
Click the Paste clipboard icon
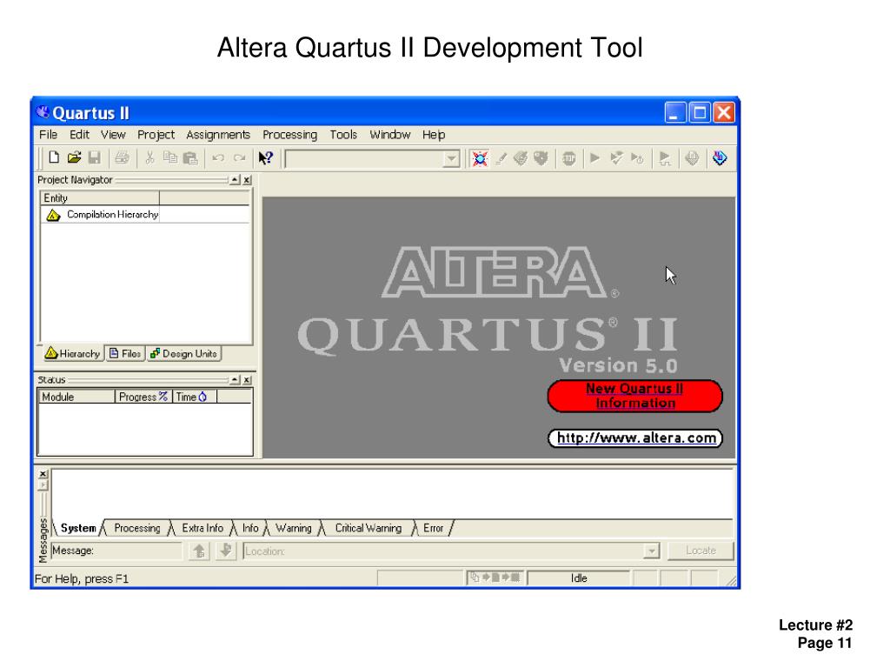click(x=190, y=158)
